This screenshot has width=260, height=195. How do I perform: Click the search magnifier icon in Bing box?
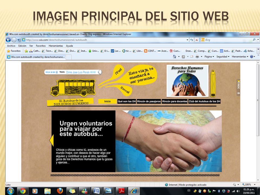point(254,40)
